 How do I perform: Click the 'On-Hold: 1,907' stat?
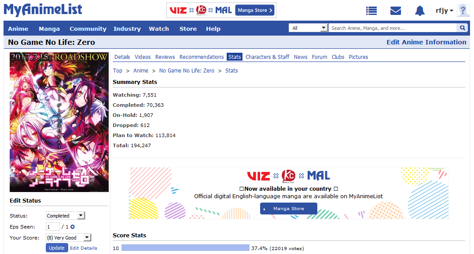point(133,115)
